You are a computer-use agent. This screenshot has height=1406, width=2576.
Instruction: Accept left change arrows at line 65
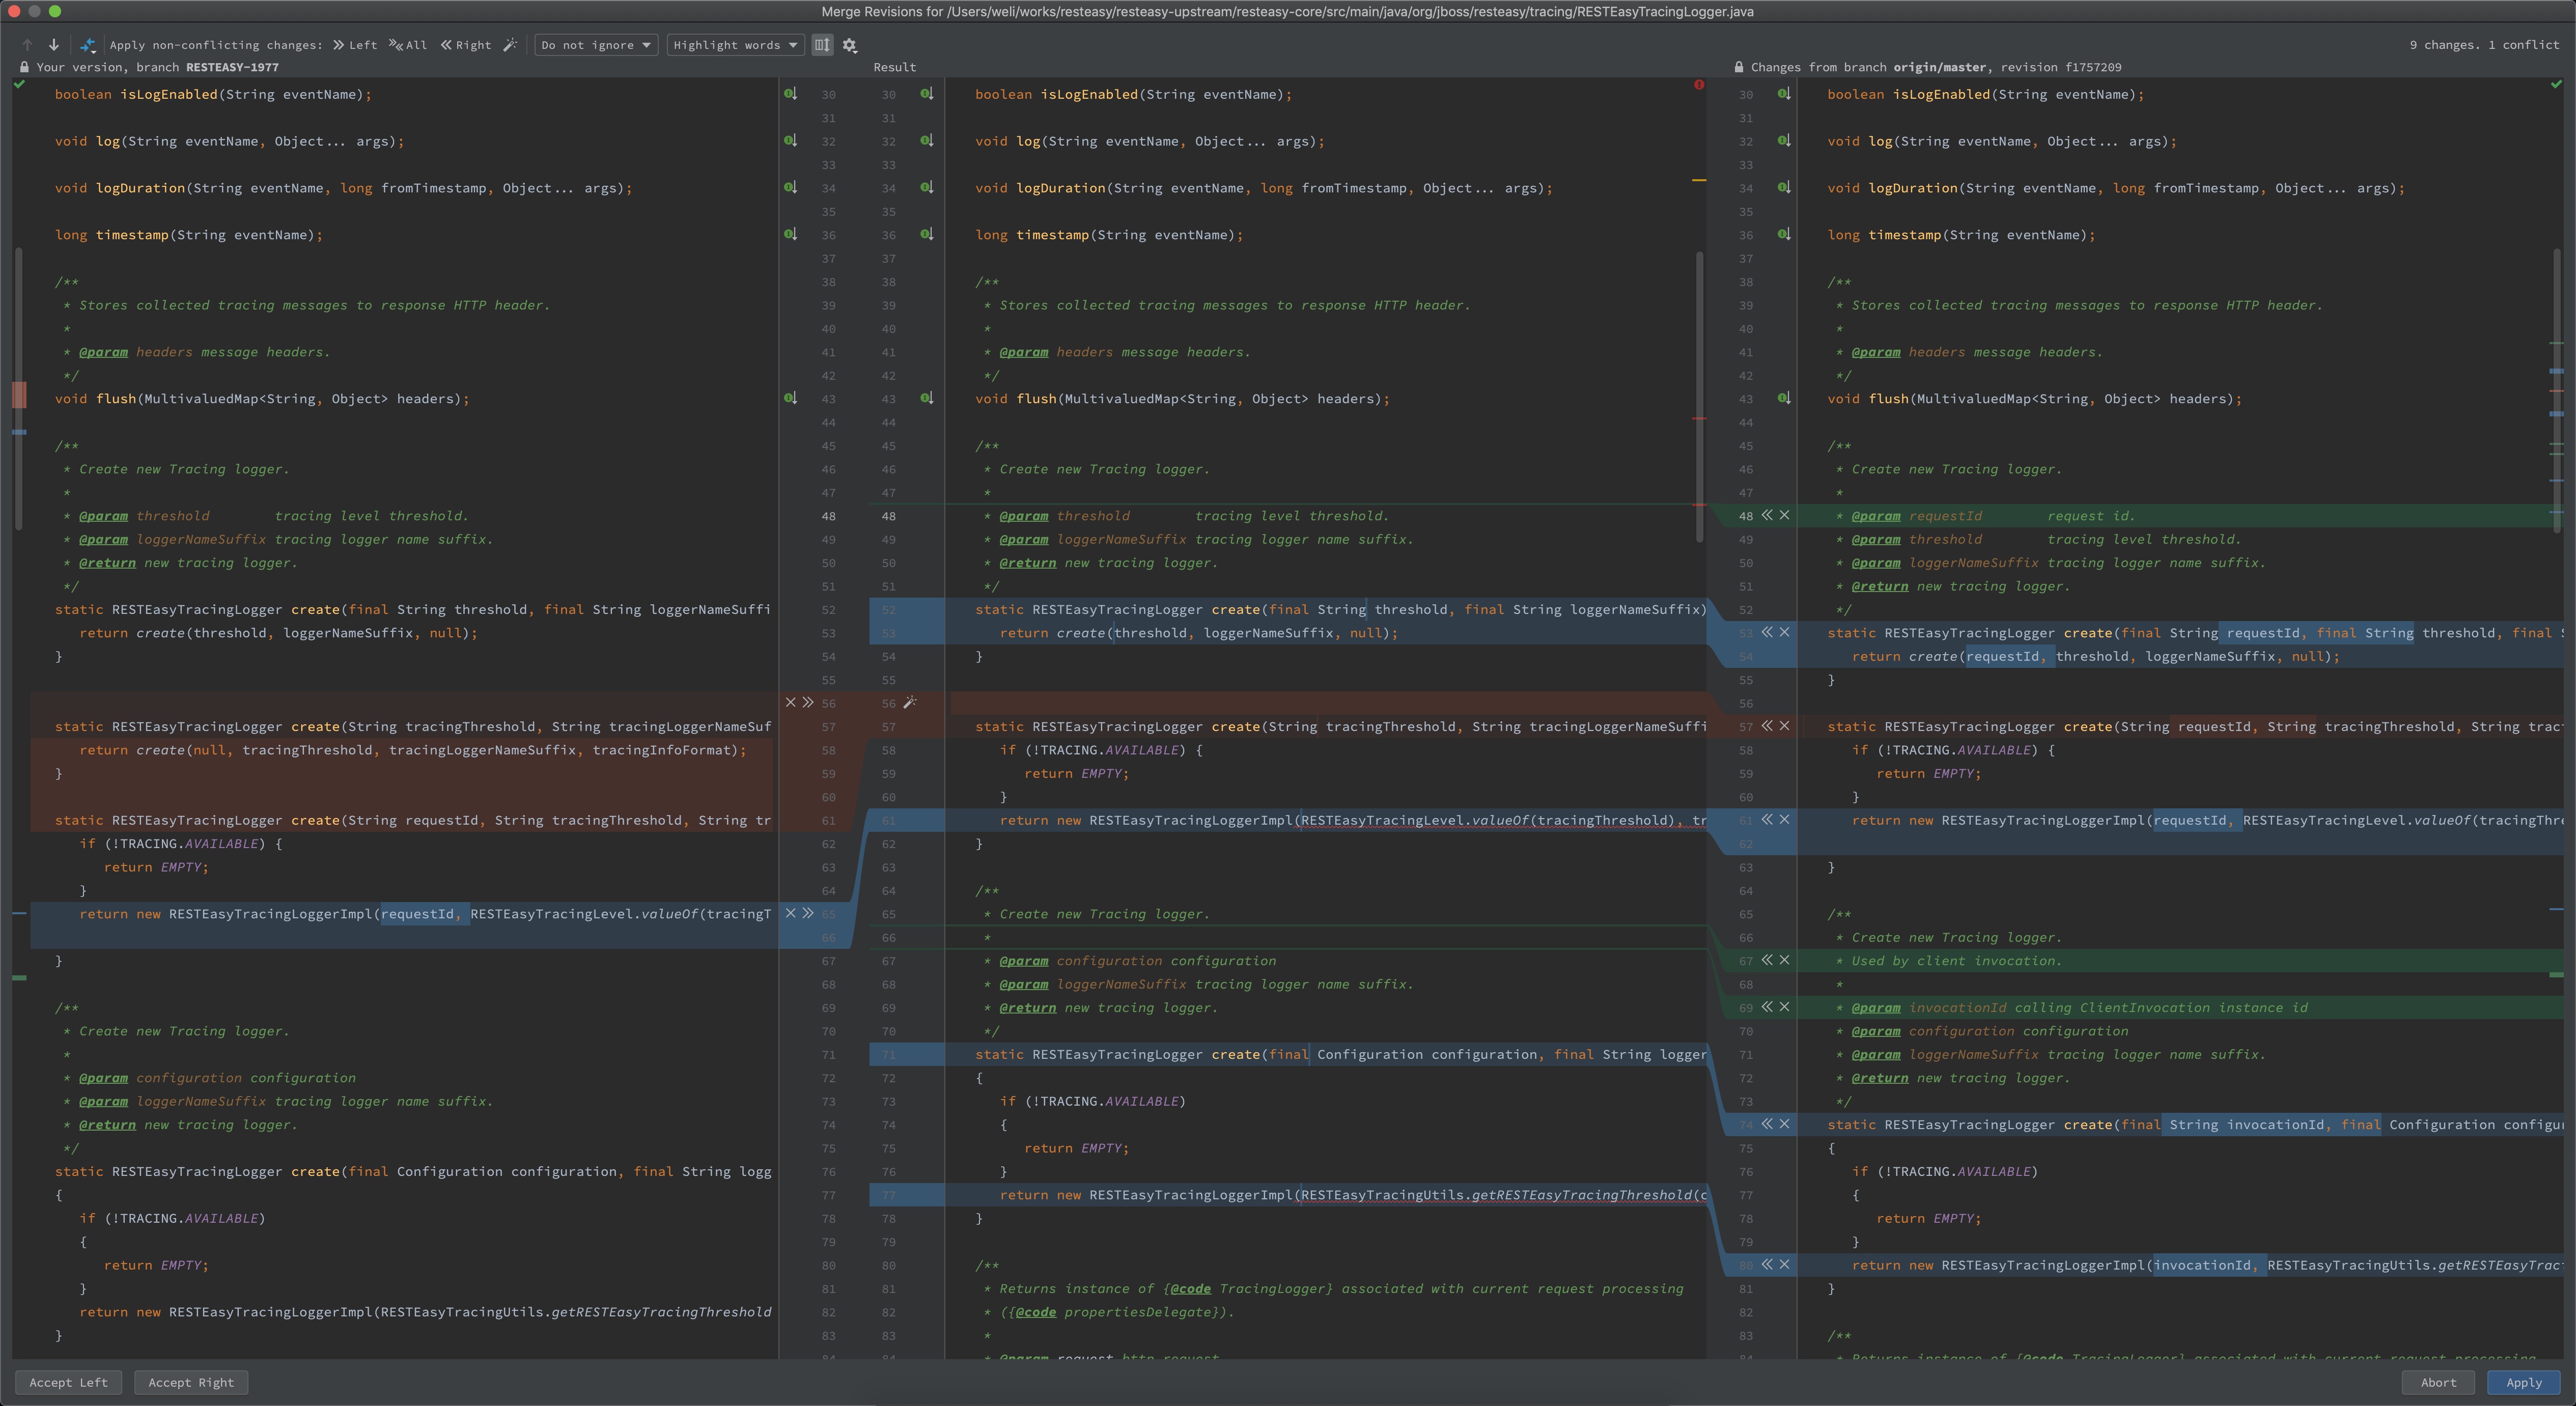(808, 914)
